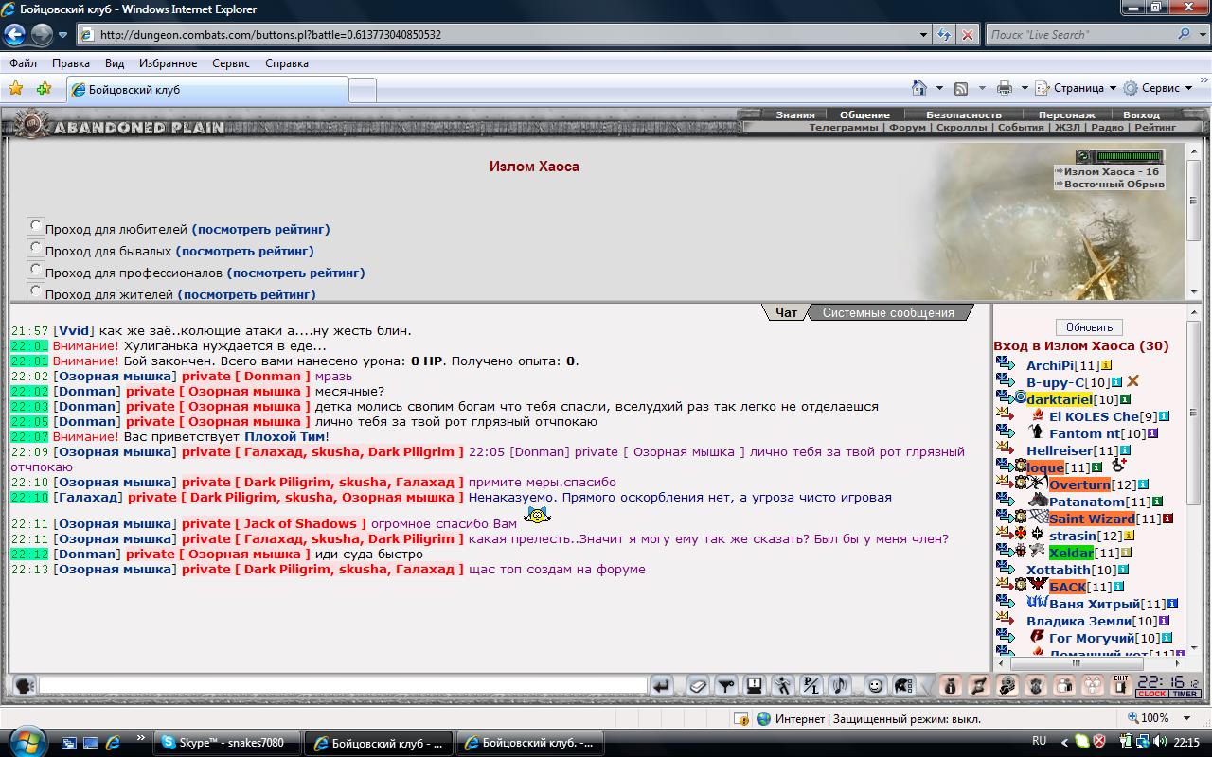The width and height of the screenshot is (1212, 757).
Task: Open the 'Избранное' menu
Action: coord(167,63)
